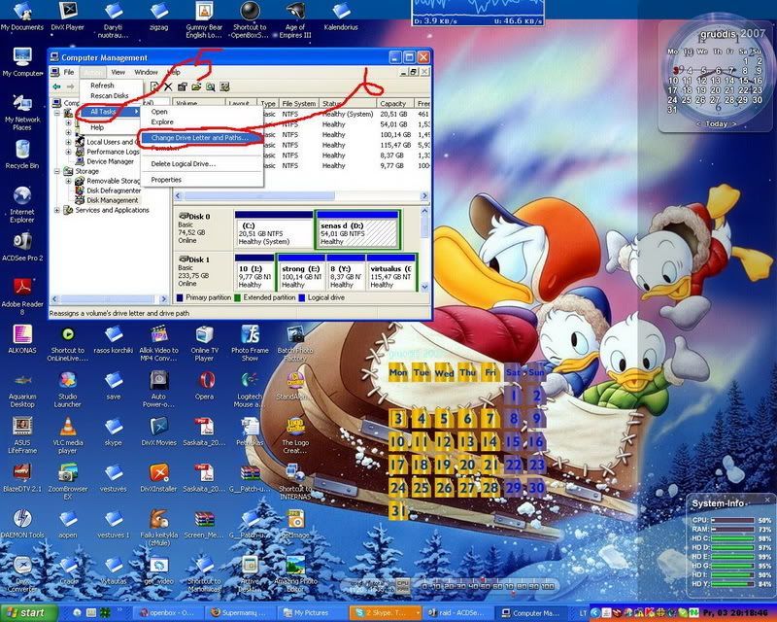Open the Adobe Reader 8 desktop icon
This screenshot has width=777, height=622.
click(22, 296)
